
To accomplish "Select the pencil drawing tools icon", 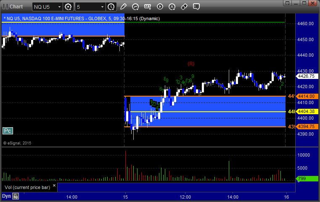I will (123, 7).
